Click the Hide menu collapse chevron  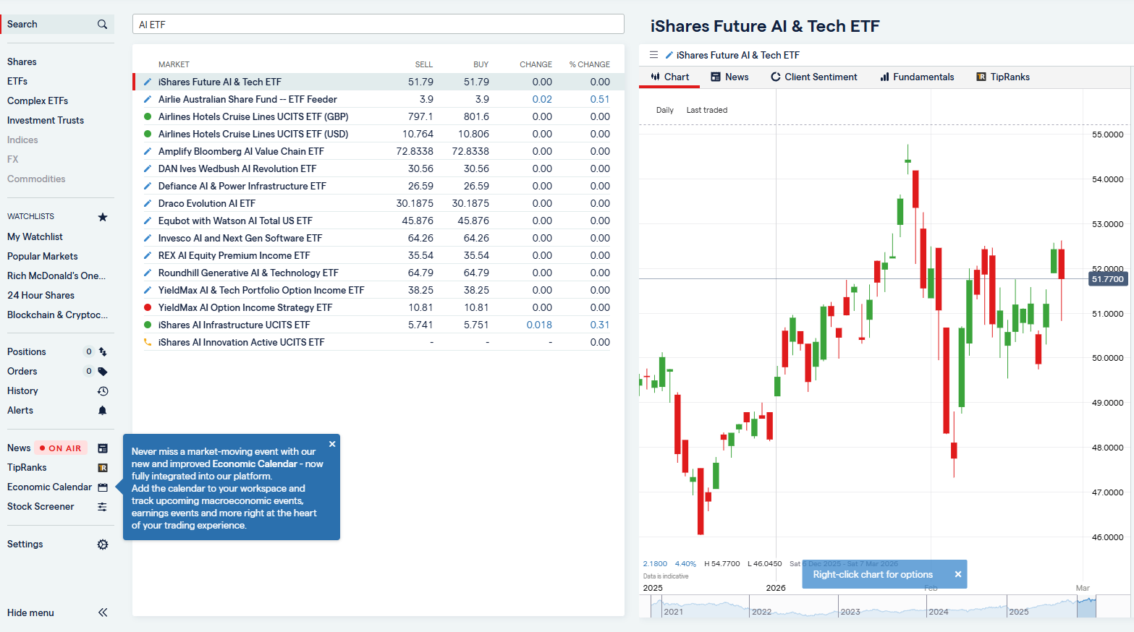[102, 612]
